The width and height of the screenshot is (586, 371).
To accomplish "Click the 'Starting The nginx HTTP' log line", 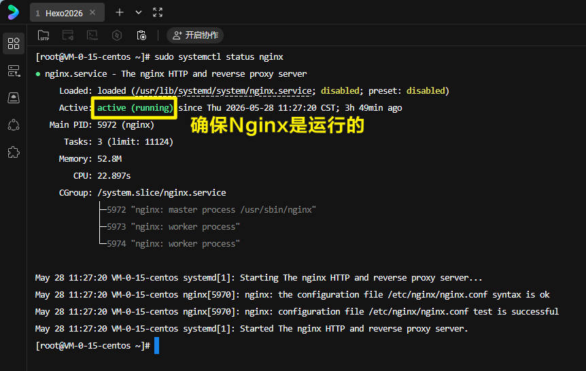I will pyautogui.click(x=258, y=278).
